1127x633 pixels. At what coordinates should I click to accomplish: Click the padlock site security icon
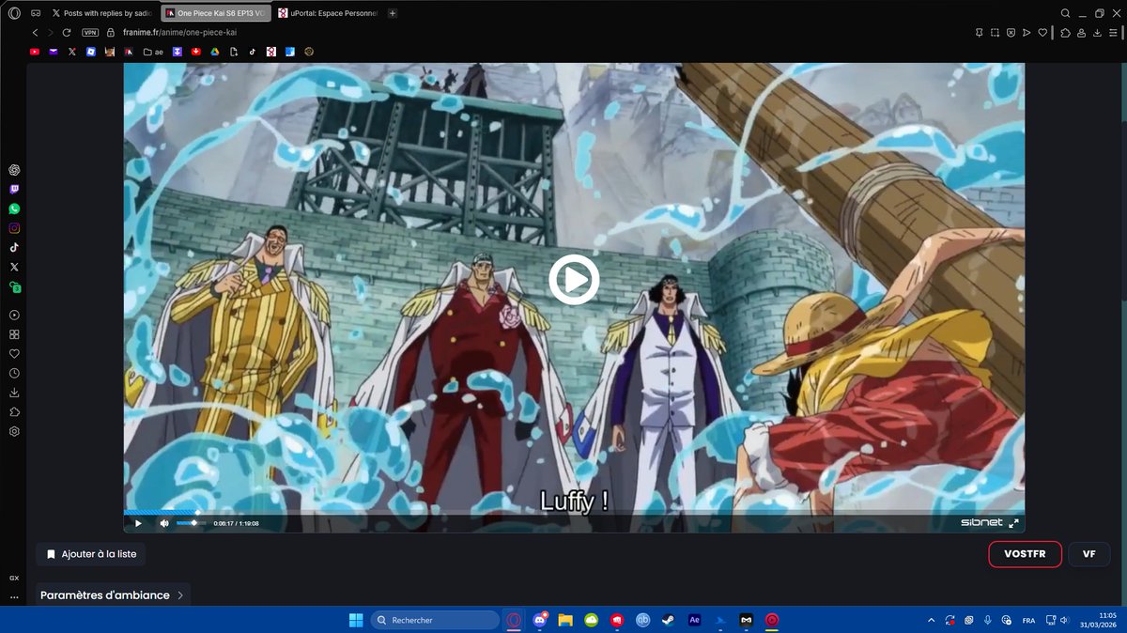[111, 32]
